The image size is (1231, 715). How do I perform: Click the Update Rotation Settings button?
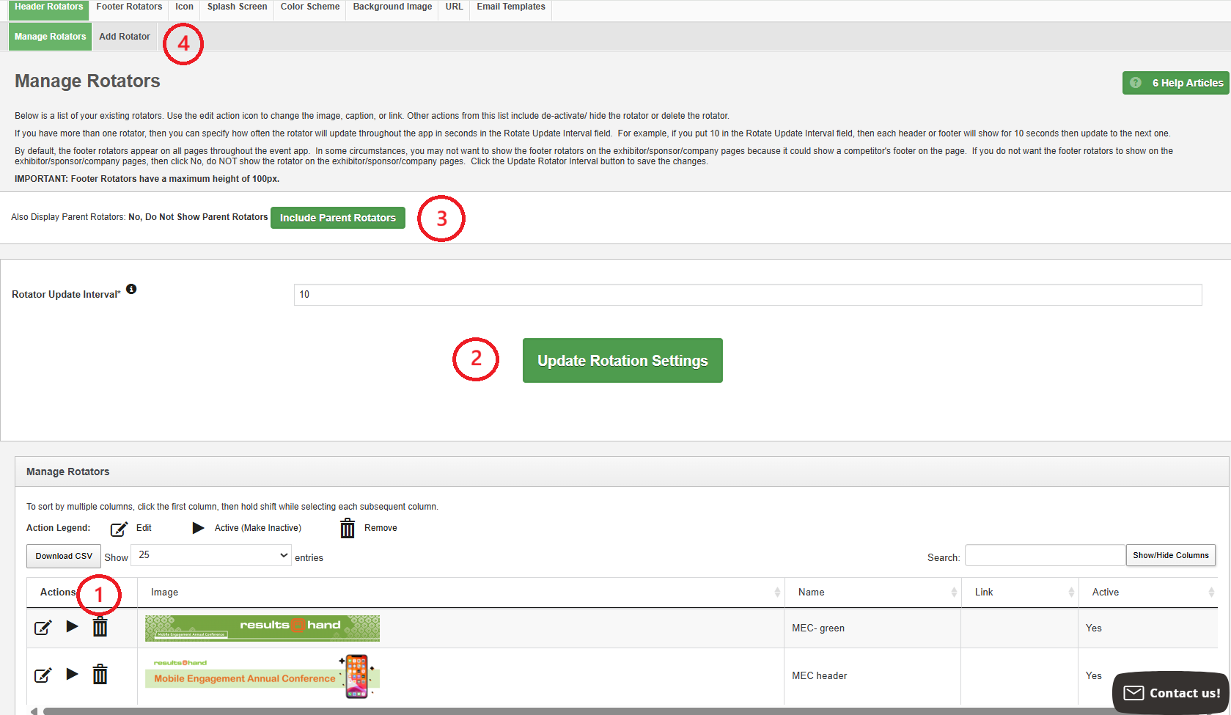coord(622,361)
